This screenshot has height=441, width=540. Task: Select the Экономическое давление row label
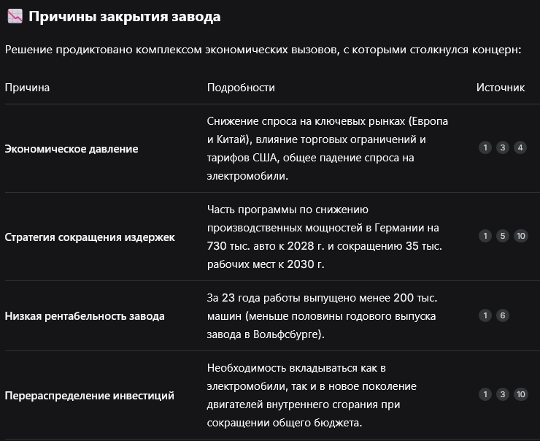[72, 149]
